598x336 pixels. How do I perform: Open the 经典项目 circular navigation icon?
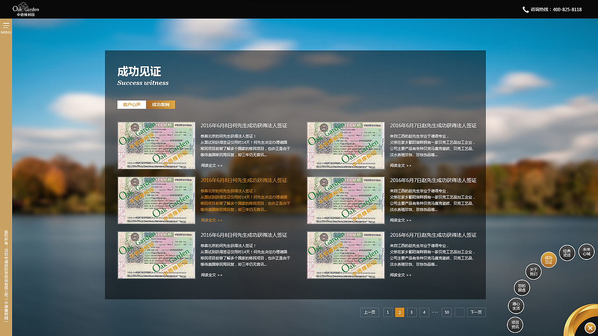(567, 252)
